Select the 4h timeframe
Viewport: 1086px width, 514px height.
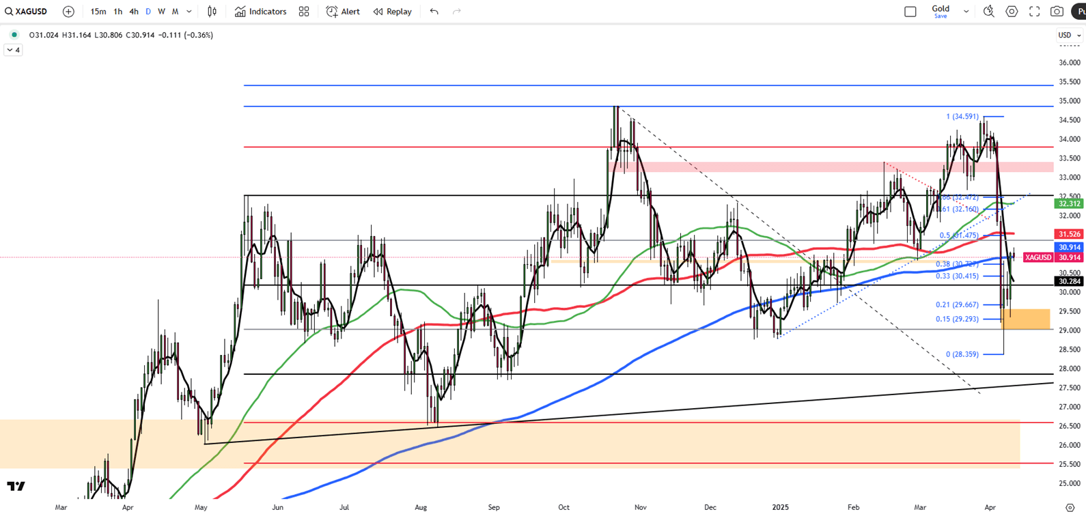[x=134, y=12]
